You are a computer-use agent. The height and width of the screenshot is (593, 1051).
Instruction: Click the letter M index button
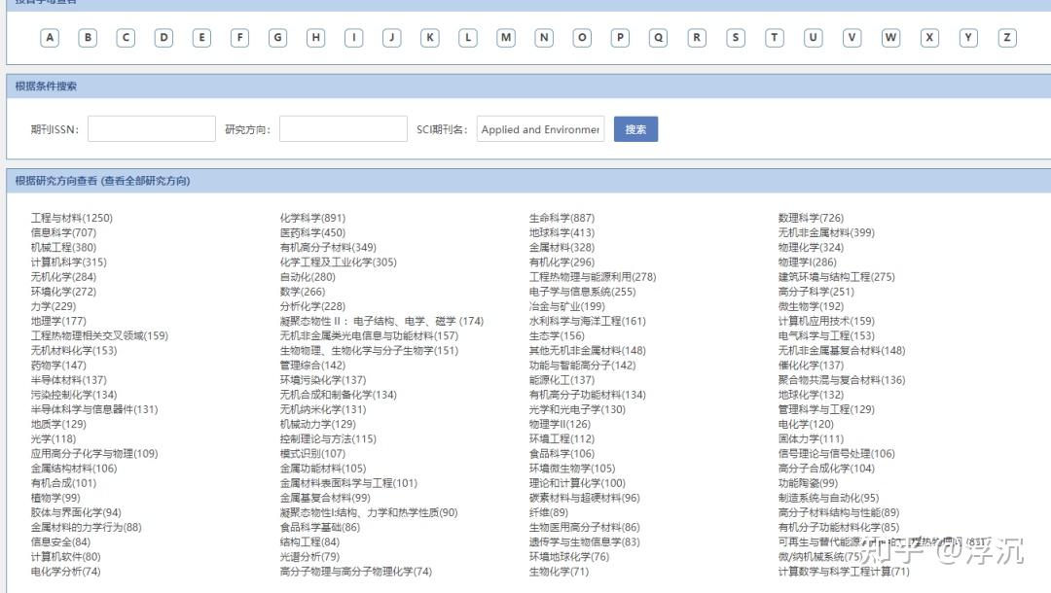pyautogui.click(x=505, y=37)
